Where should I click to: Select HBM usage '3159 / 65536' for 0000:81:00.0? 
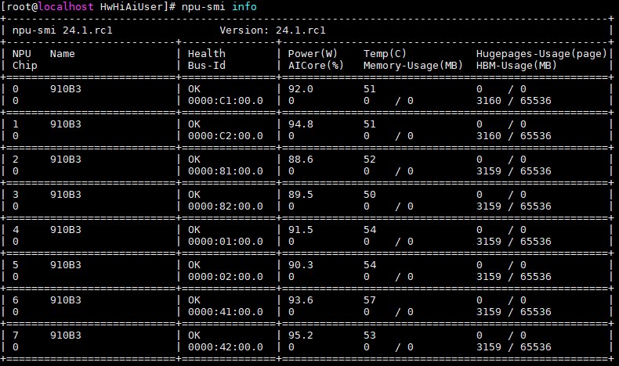pyautogui.click(x=513, y=171)
